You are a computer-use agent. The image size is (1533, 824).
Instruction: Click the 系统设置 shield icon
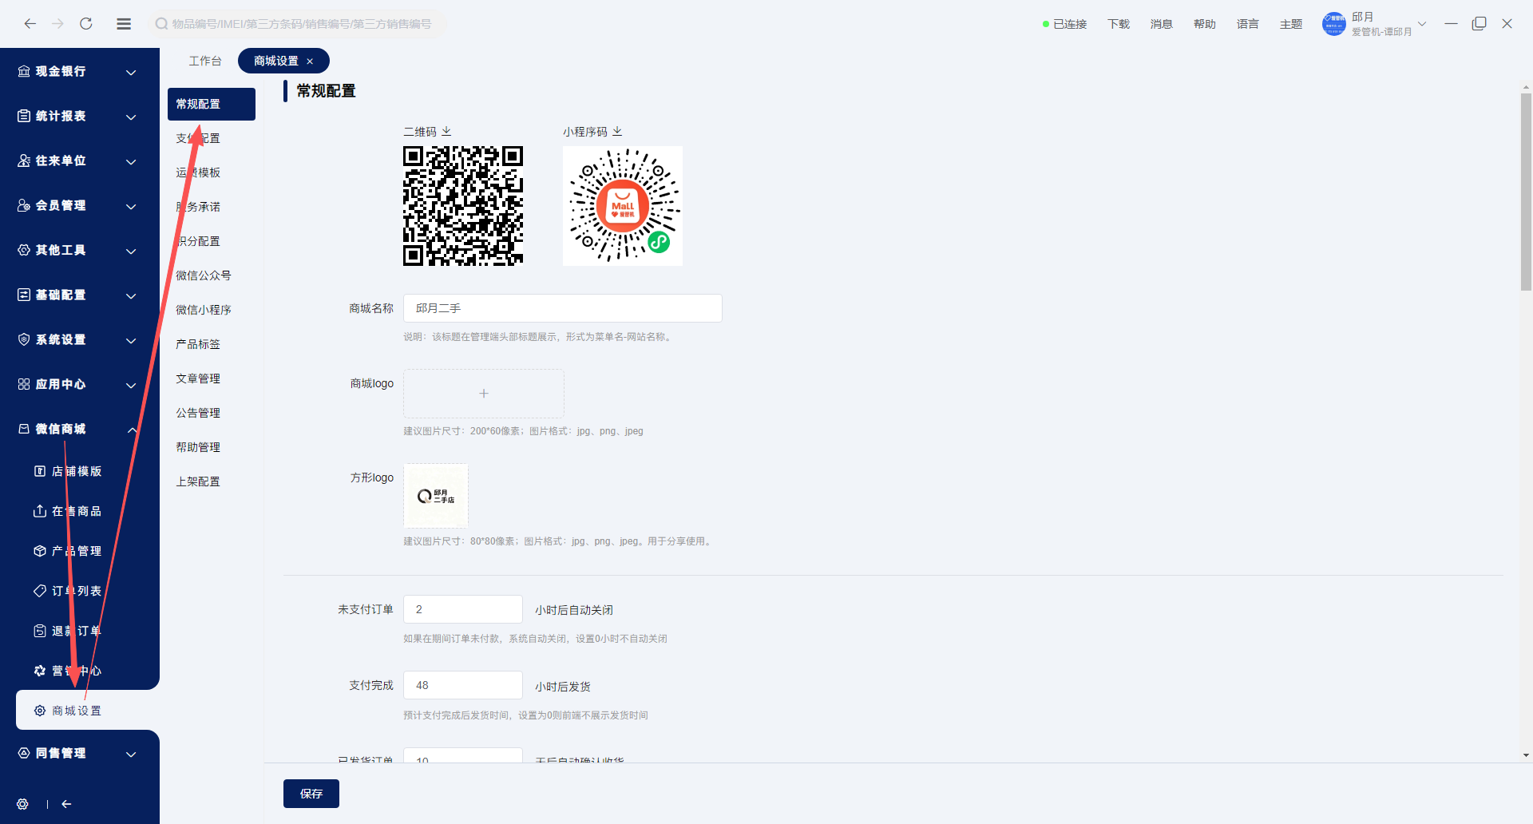(x=24, y=339)
